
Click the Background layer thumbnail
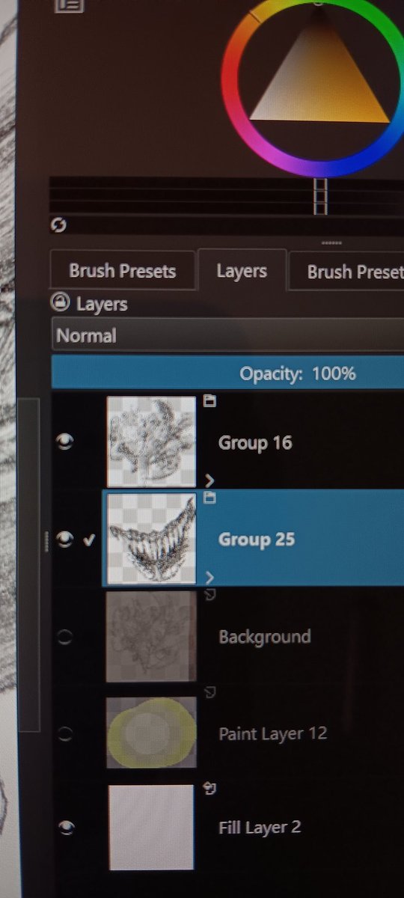pyautogui.click(x=152, y=637)
